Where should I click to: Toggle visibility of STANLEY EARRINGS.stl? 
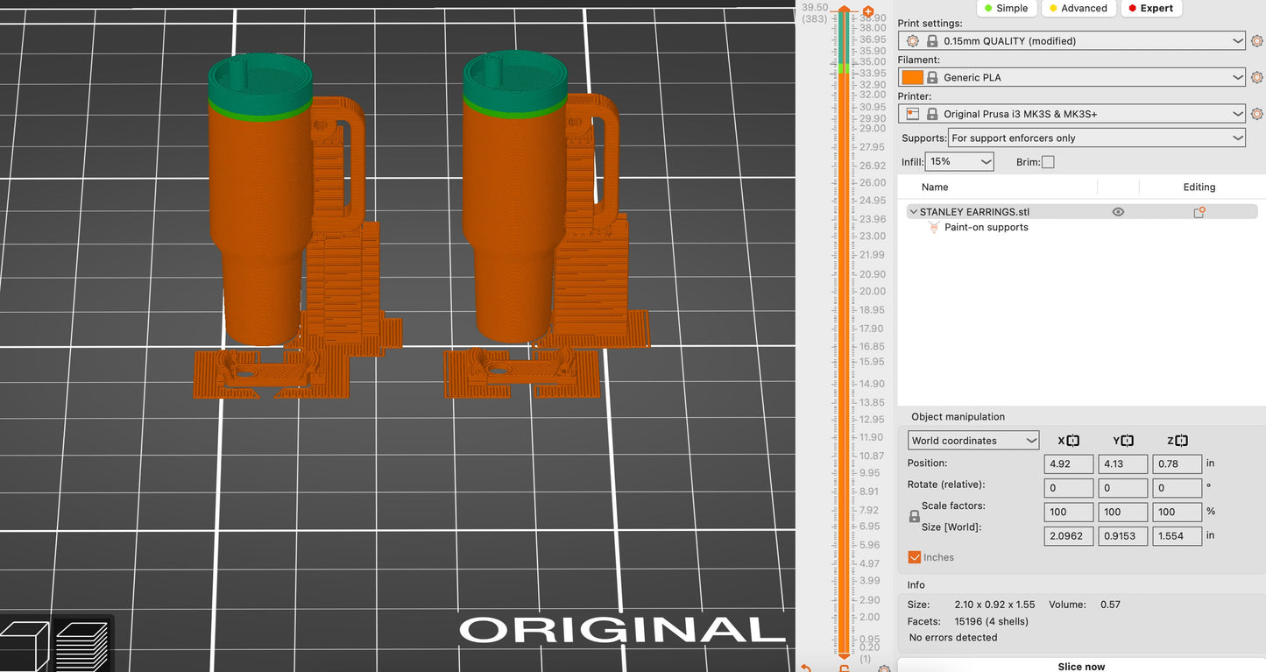point(1118,211)
